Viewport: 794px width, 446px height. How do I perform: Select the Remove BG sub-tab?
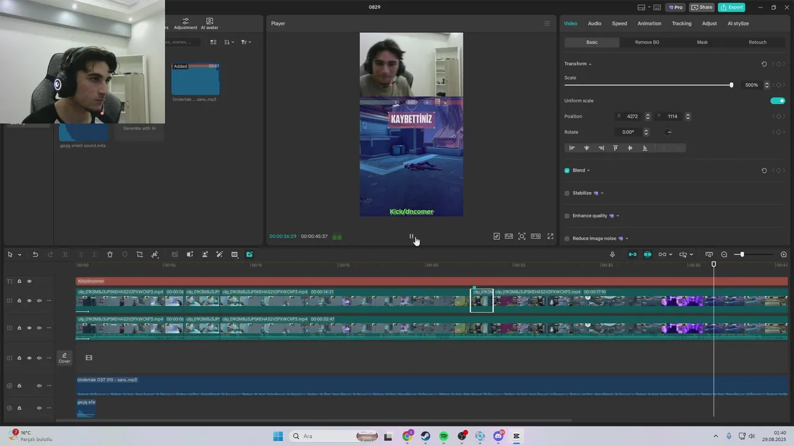click(x=647, y=42)
